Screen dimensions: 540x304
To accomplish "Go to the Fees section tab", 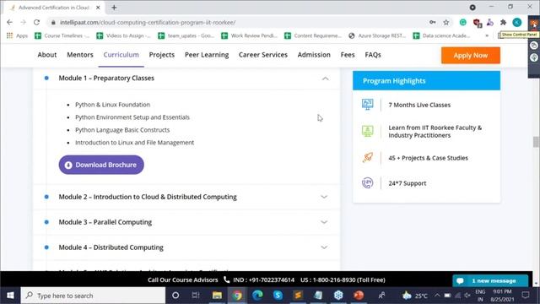I will (348, 55).
